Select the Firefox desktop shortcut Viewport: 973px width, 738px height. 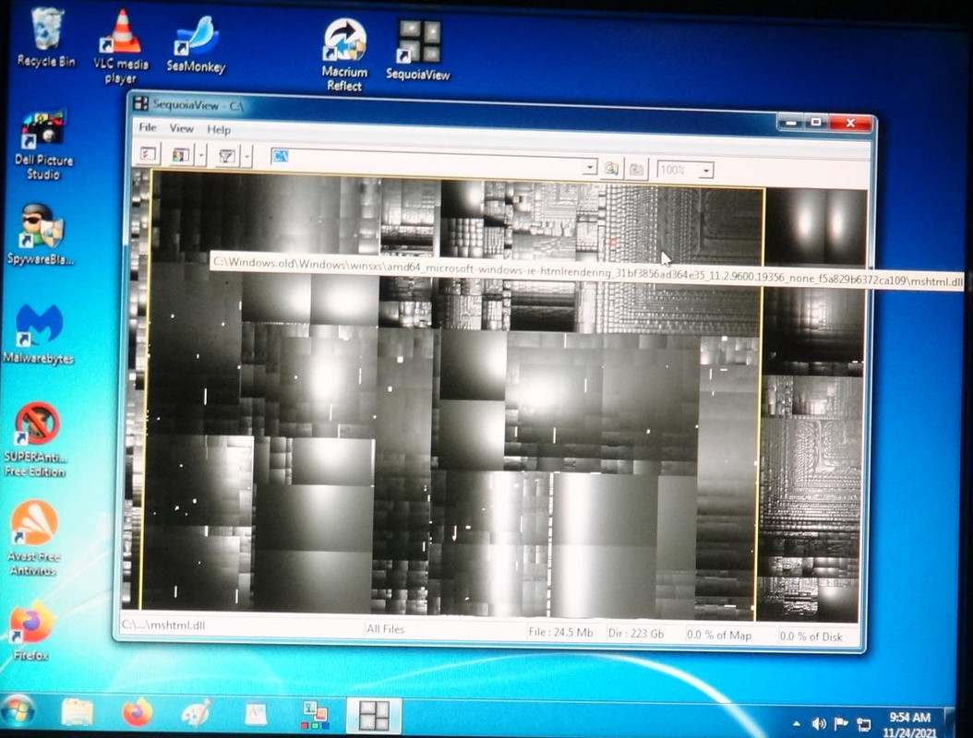[x=31, y=630]
